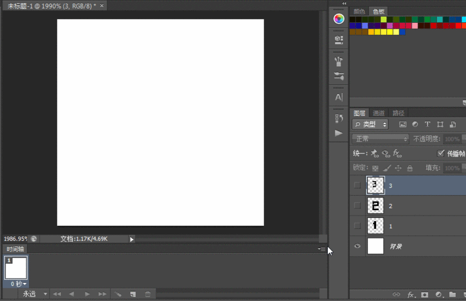Screen dimensions: 466x301
Task: Go to the next frame
Action: point(102,294)
